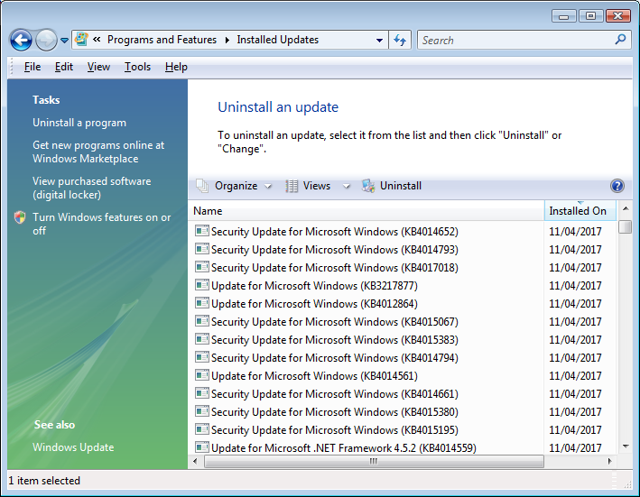Open Turn Windows features on or off
The width and height of the screenshot is (640, 497).
tap(102, 224)
